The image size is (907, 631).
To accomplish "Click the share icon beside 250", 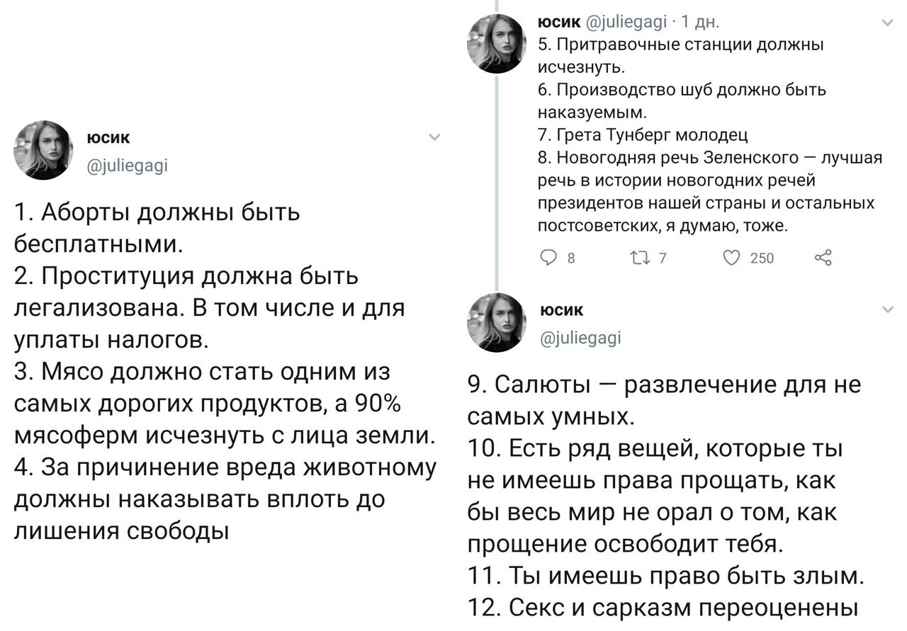I will [x=823, y=258].
